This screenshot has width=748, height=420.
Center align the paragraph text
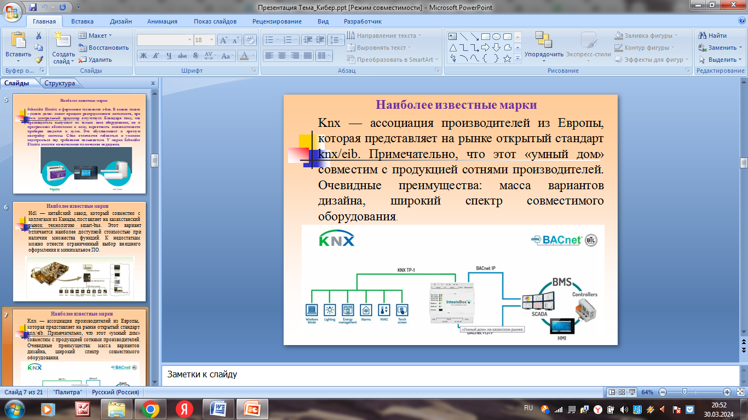pos(281,55)
